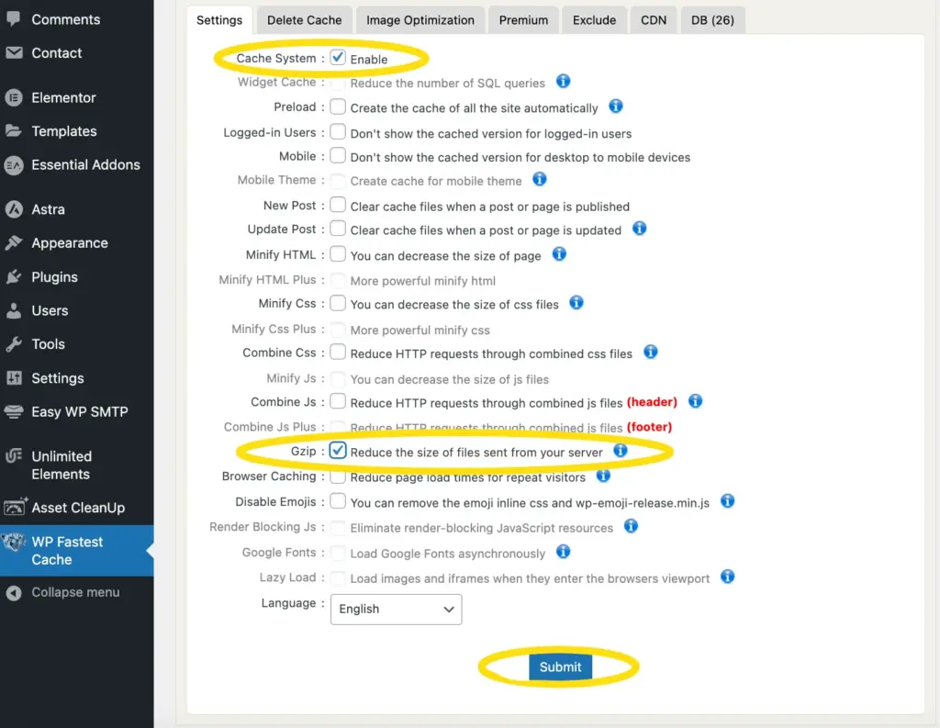
Task: Open info icon for Combine Css
Action: click(x=650, y=352)
